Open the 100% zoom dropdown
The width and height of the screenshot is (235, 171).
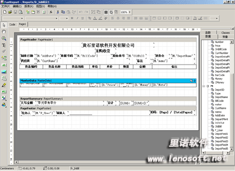coord(130,12)
